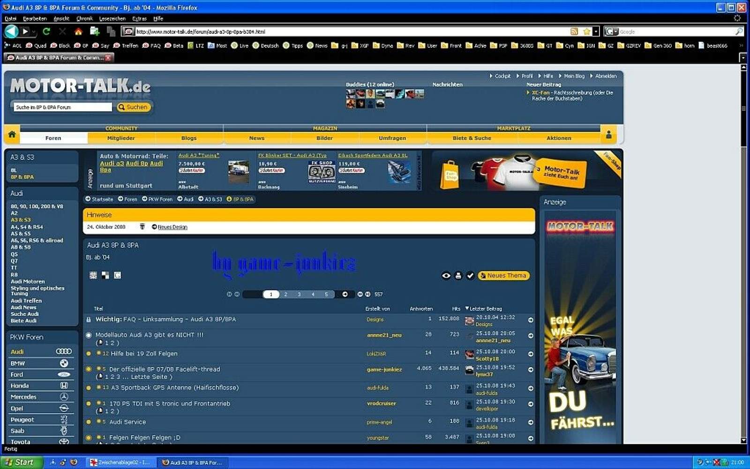Click the MOTOR-TALK home icon beside Foren
750x469 pixels.
tap(12, 135)
